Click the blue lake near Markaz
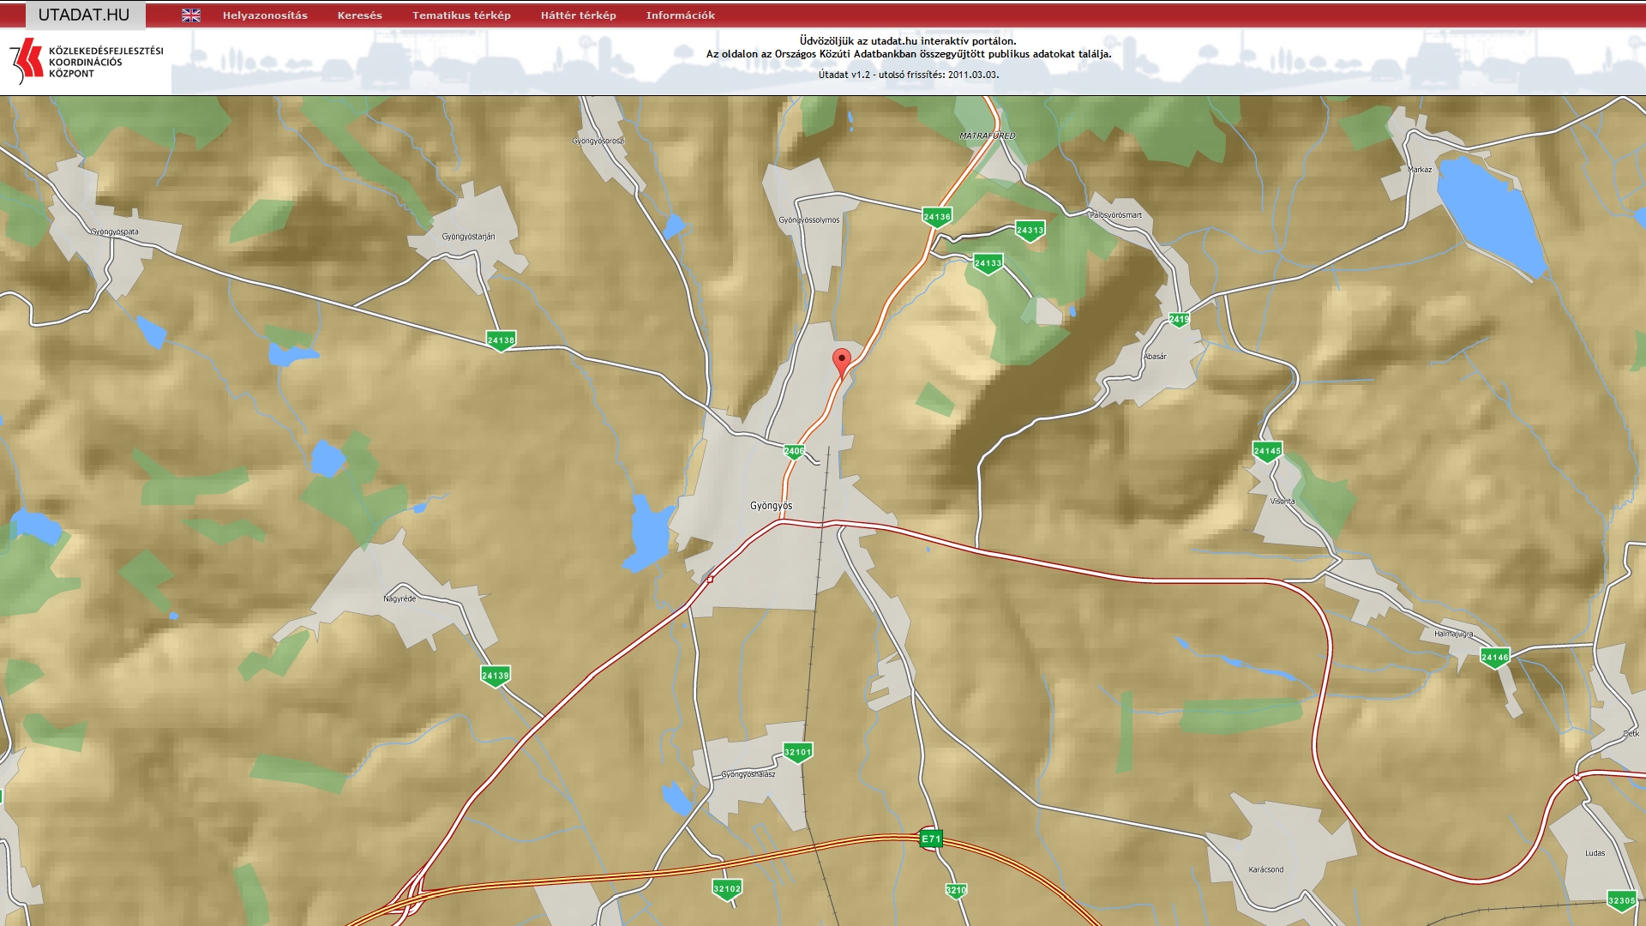1646x926 pixels. pos(1492,214)
